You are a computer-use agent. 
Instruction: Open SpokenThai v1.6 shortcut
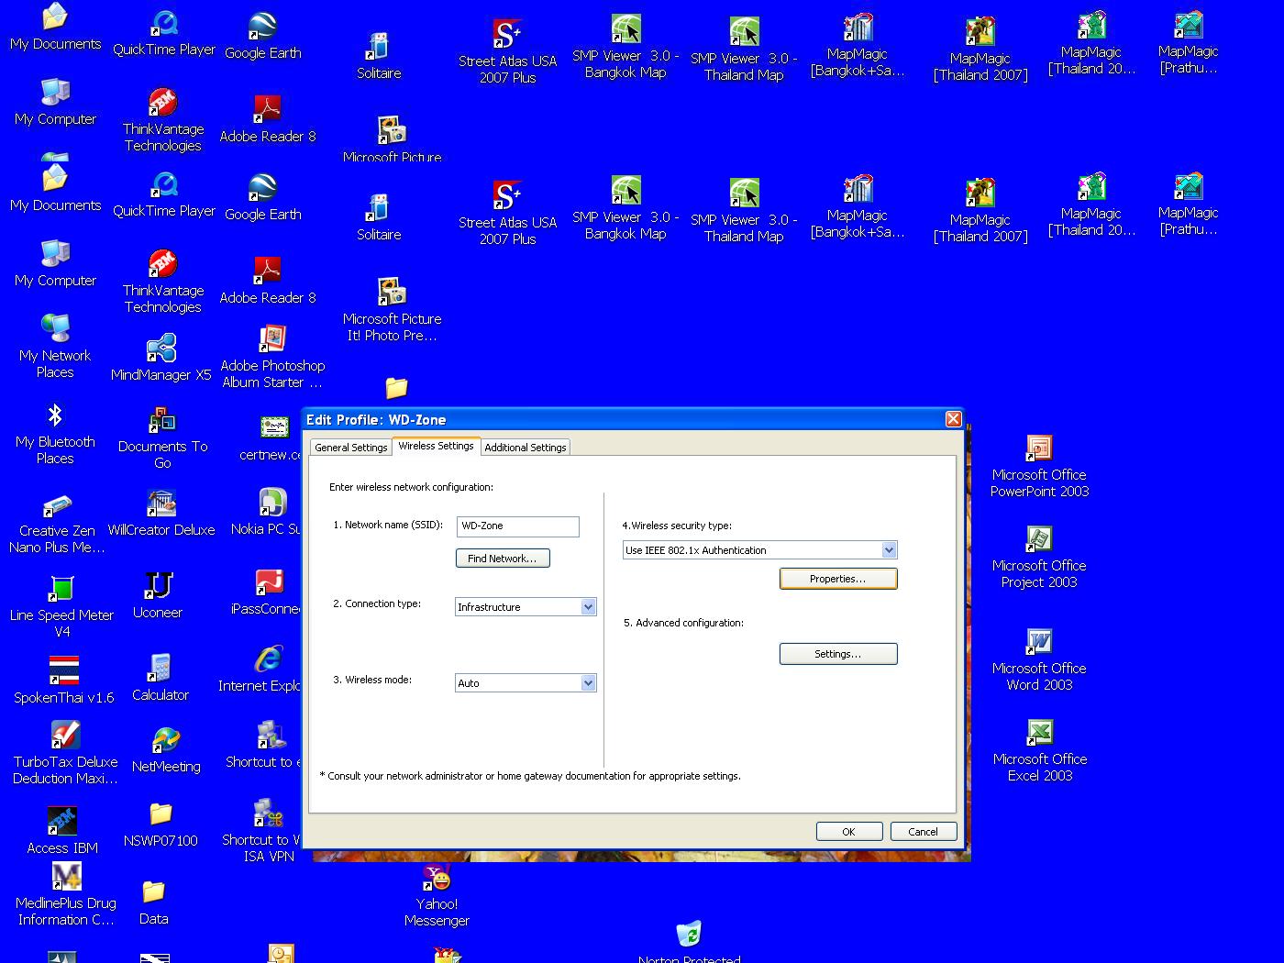click(x=64, y=680)
